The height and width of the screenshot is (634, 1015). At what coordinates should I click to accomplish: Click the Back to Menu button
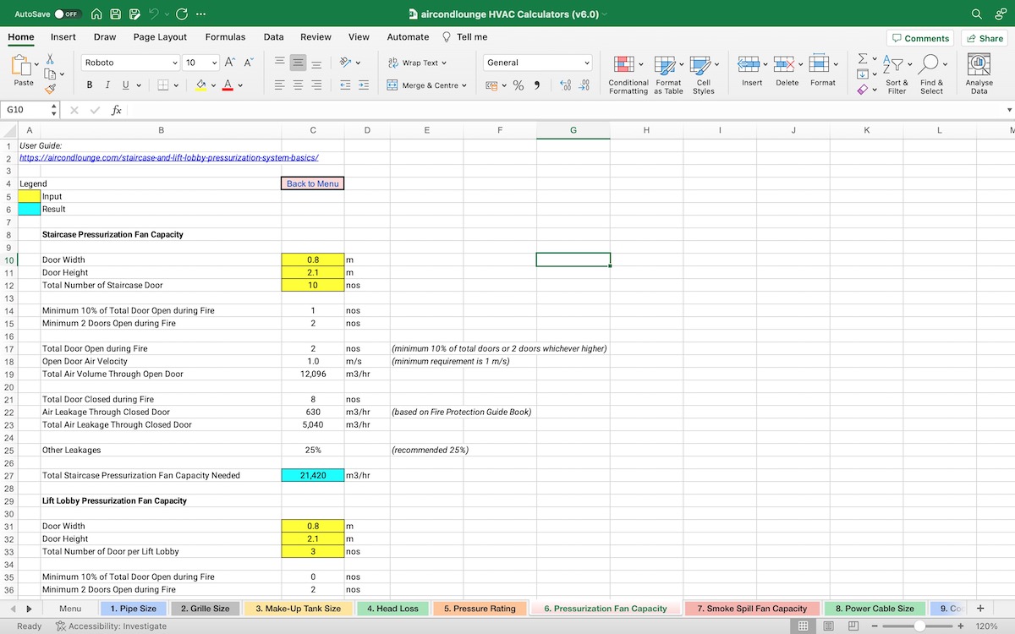pyautogui.click(x=312, y=183)
